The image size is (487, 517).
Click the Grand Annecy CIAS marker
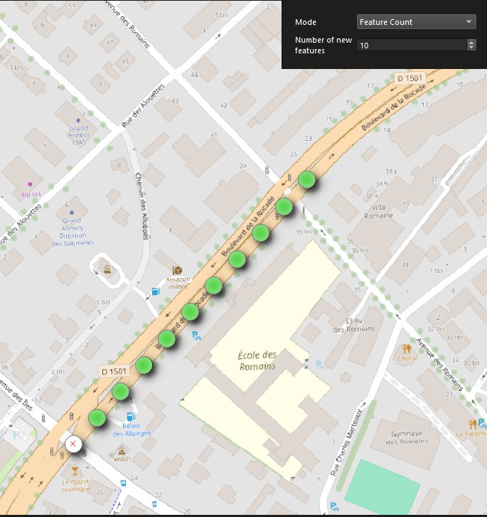[x=78, y=120]
